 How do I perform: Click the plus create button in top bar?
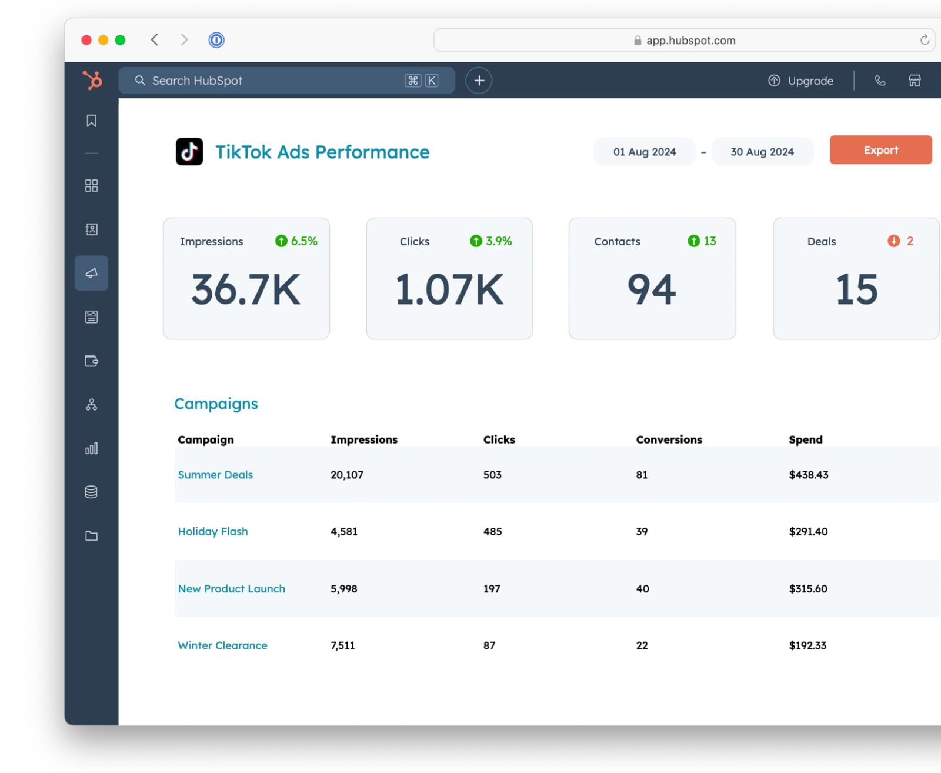[479, 81]
